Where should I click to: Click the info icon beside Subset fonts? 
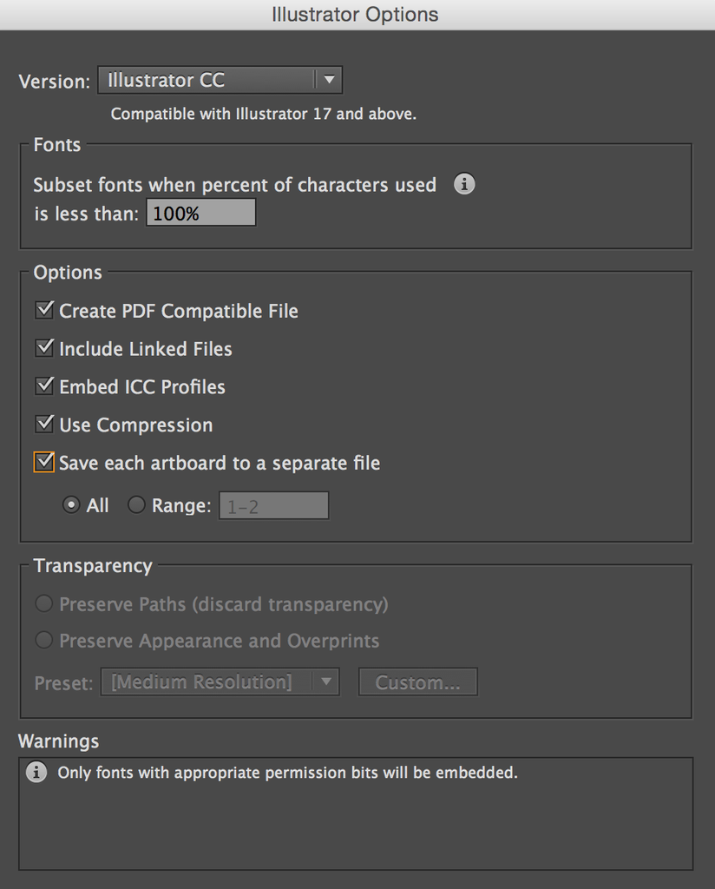[464, 184]
